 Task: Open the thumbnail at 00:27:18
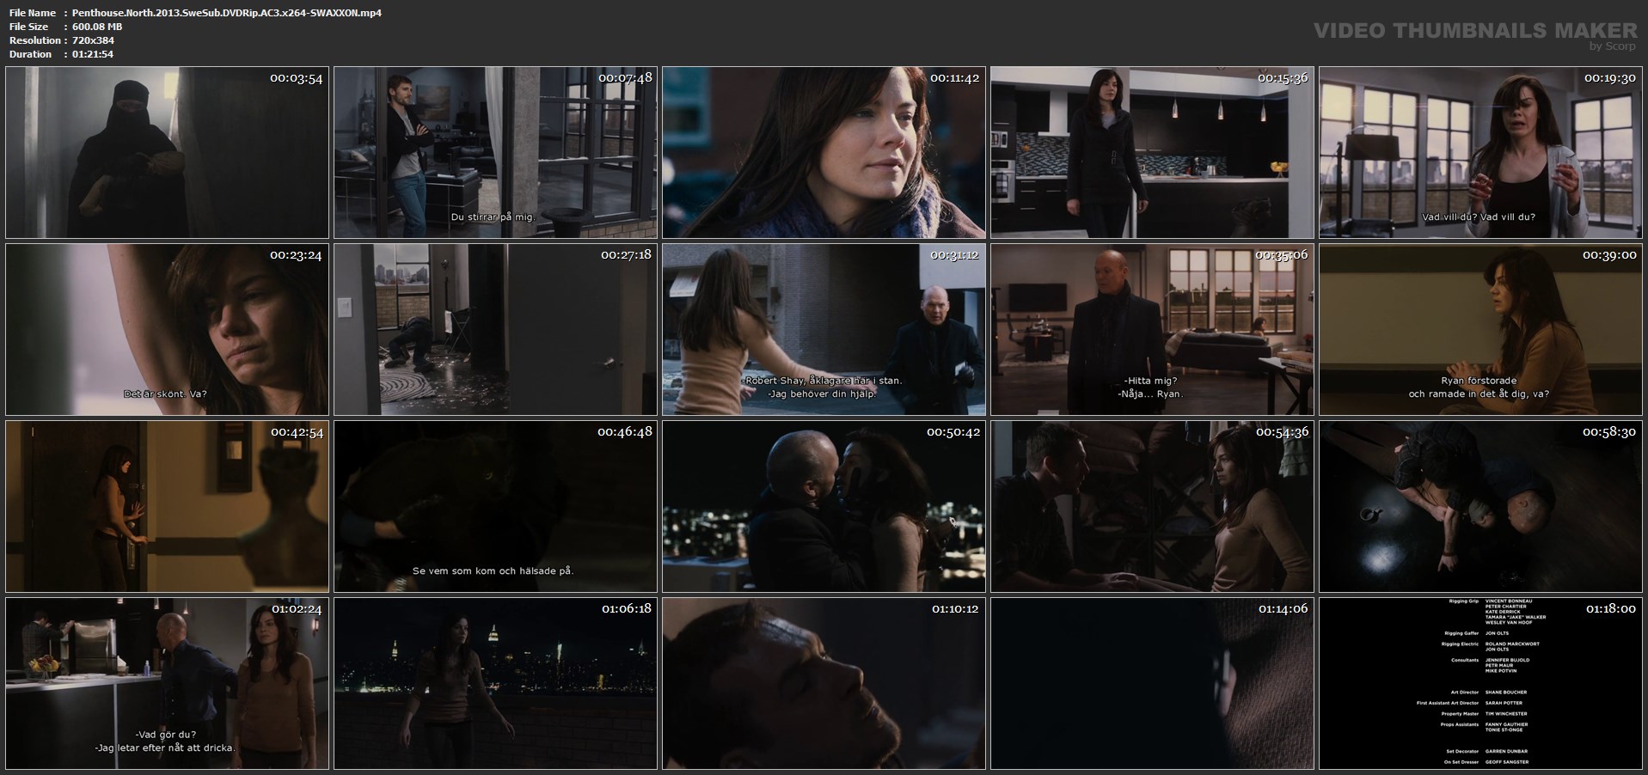pyautogui.click(x=495, y=329)
